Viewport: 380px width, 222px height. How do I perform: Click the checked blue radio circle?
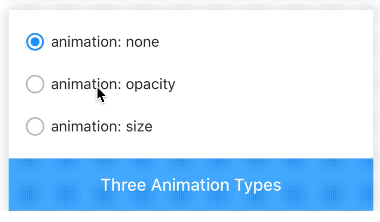(x=35, y=42)
